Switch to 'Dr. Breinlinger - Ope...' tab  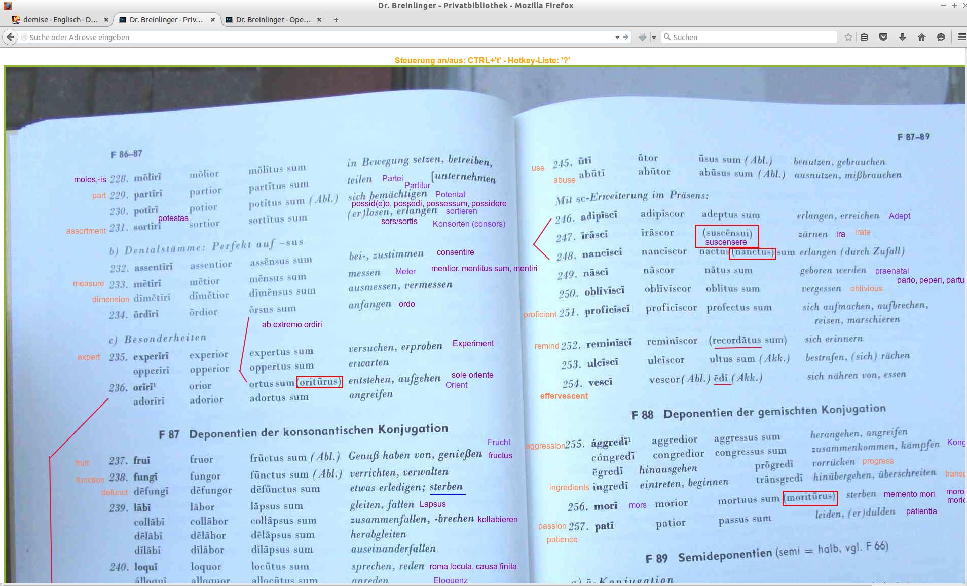(273, 20)
